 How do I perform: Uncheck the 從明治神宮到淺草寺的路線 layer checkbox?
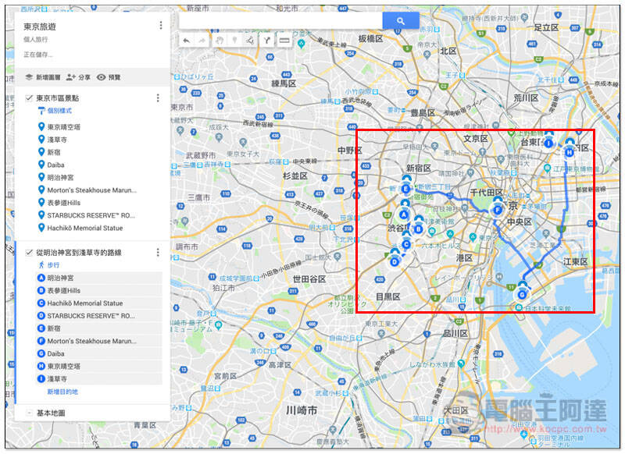29,252
